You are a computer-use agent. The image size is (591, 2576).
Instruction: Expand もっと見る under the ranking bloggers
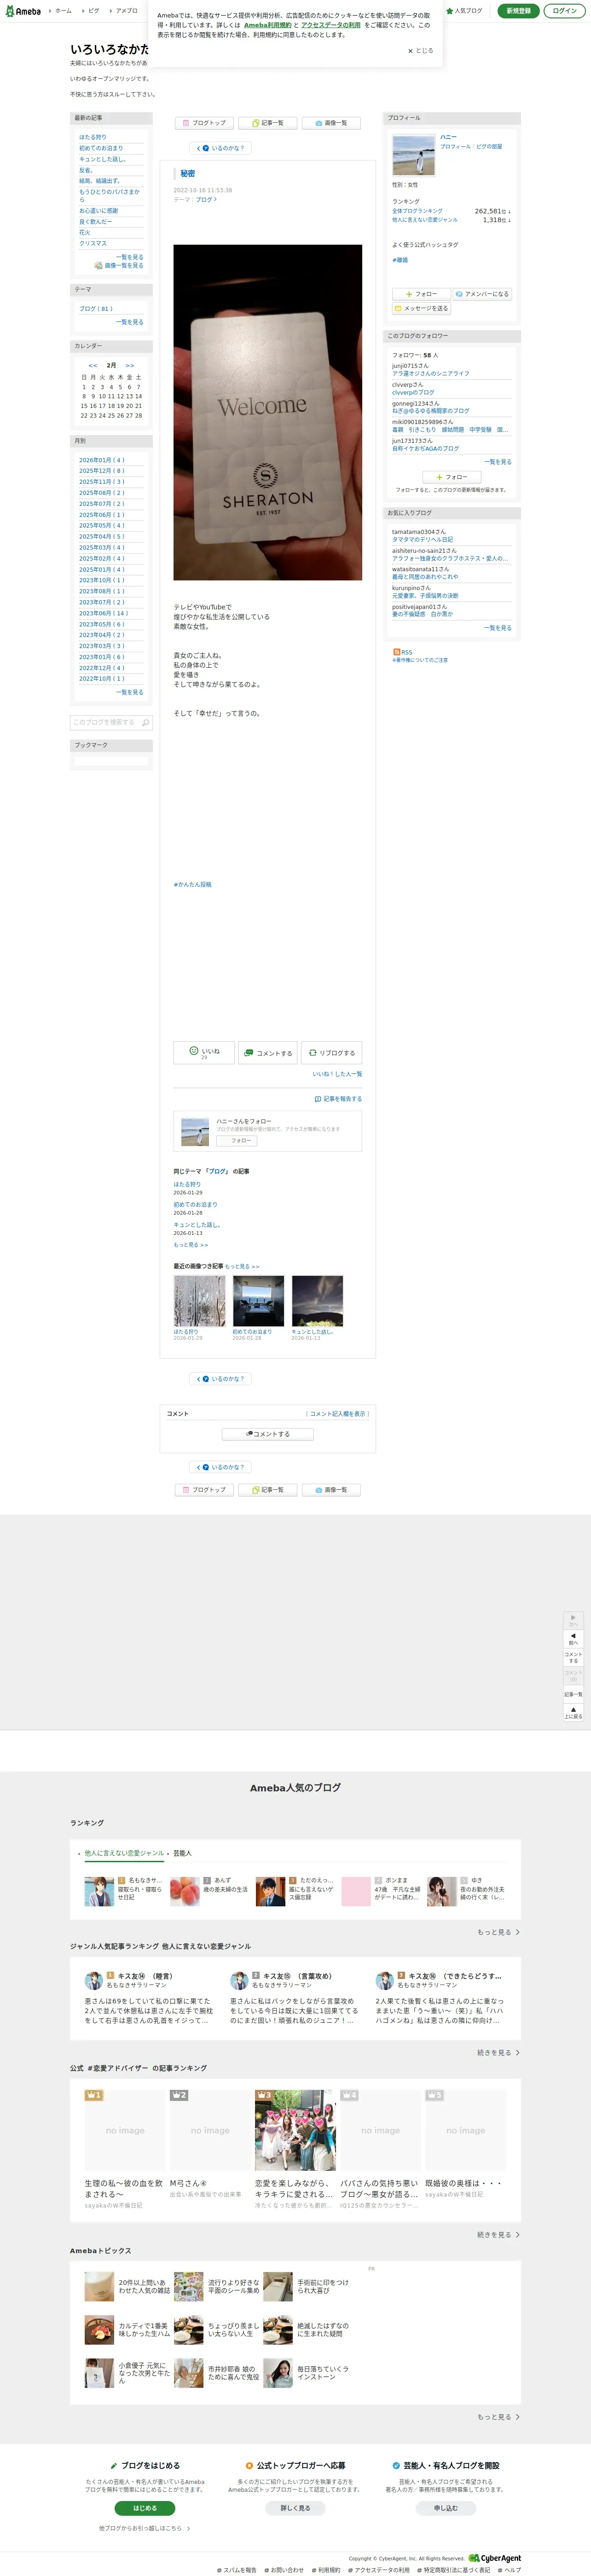[x=498, y=1932]
